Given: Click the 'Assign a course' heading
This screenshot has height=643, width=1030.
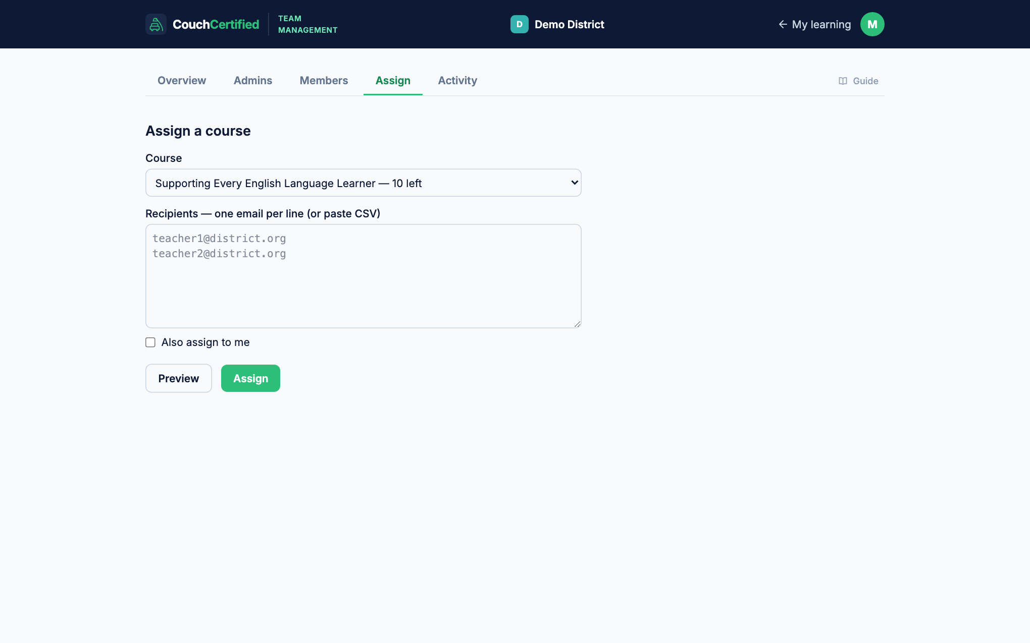Looking at the screenshot, I should [x=198, y=131].
